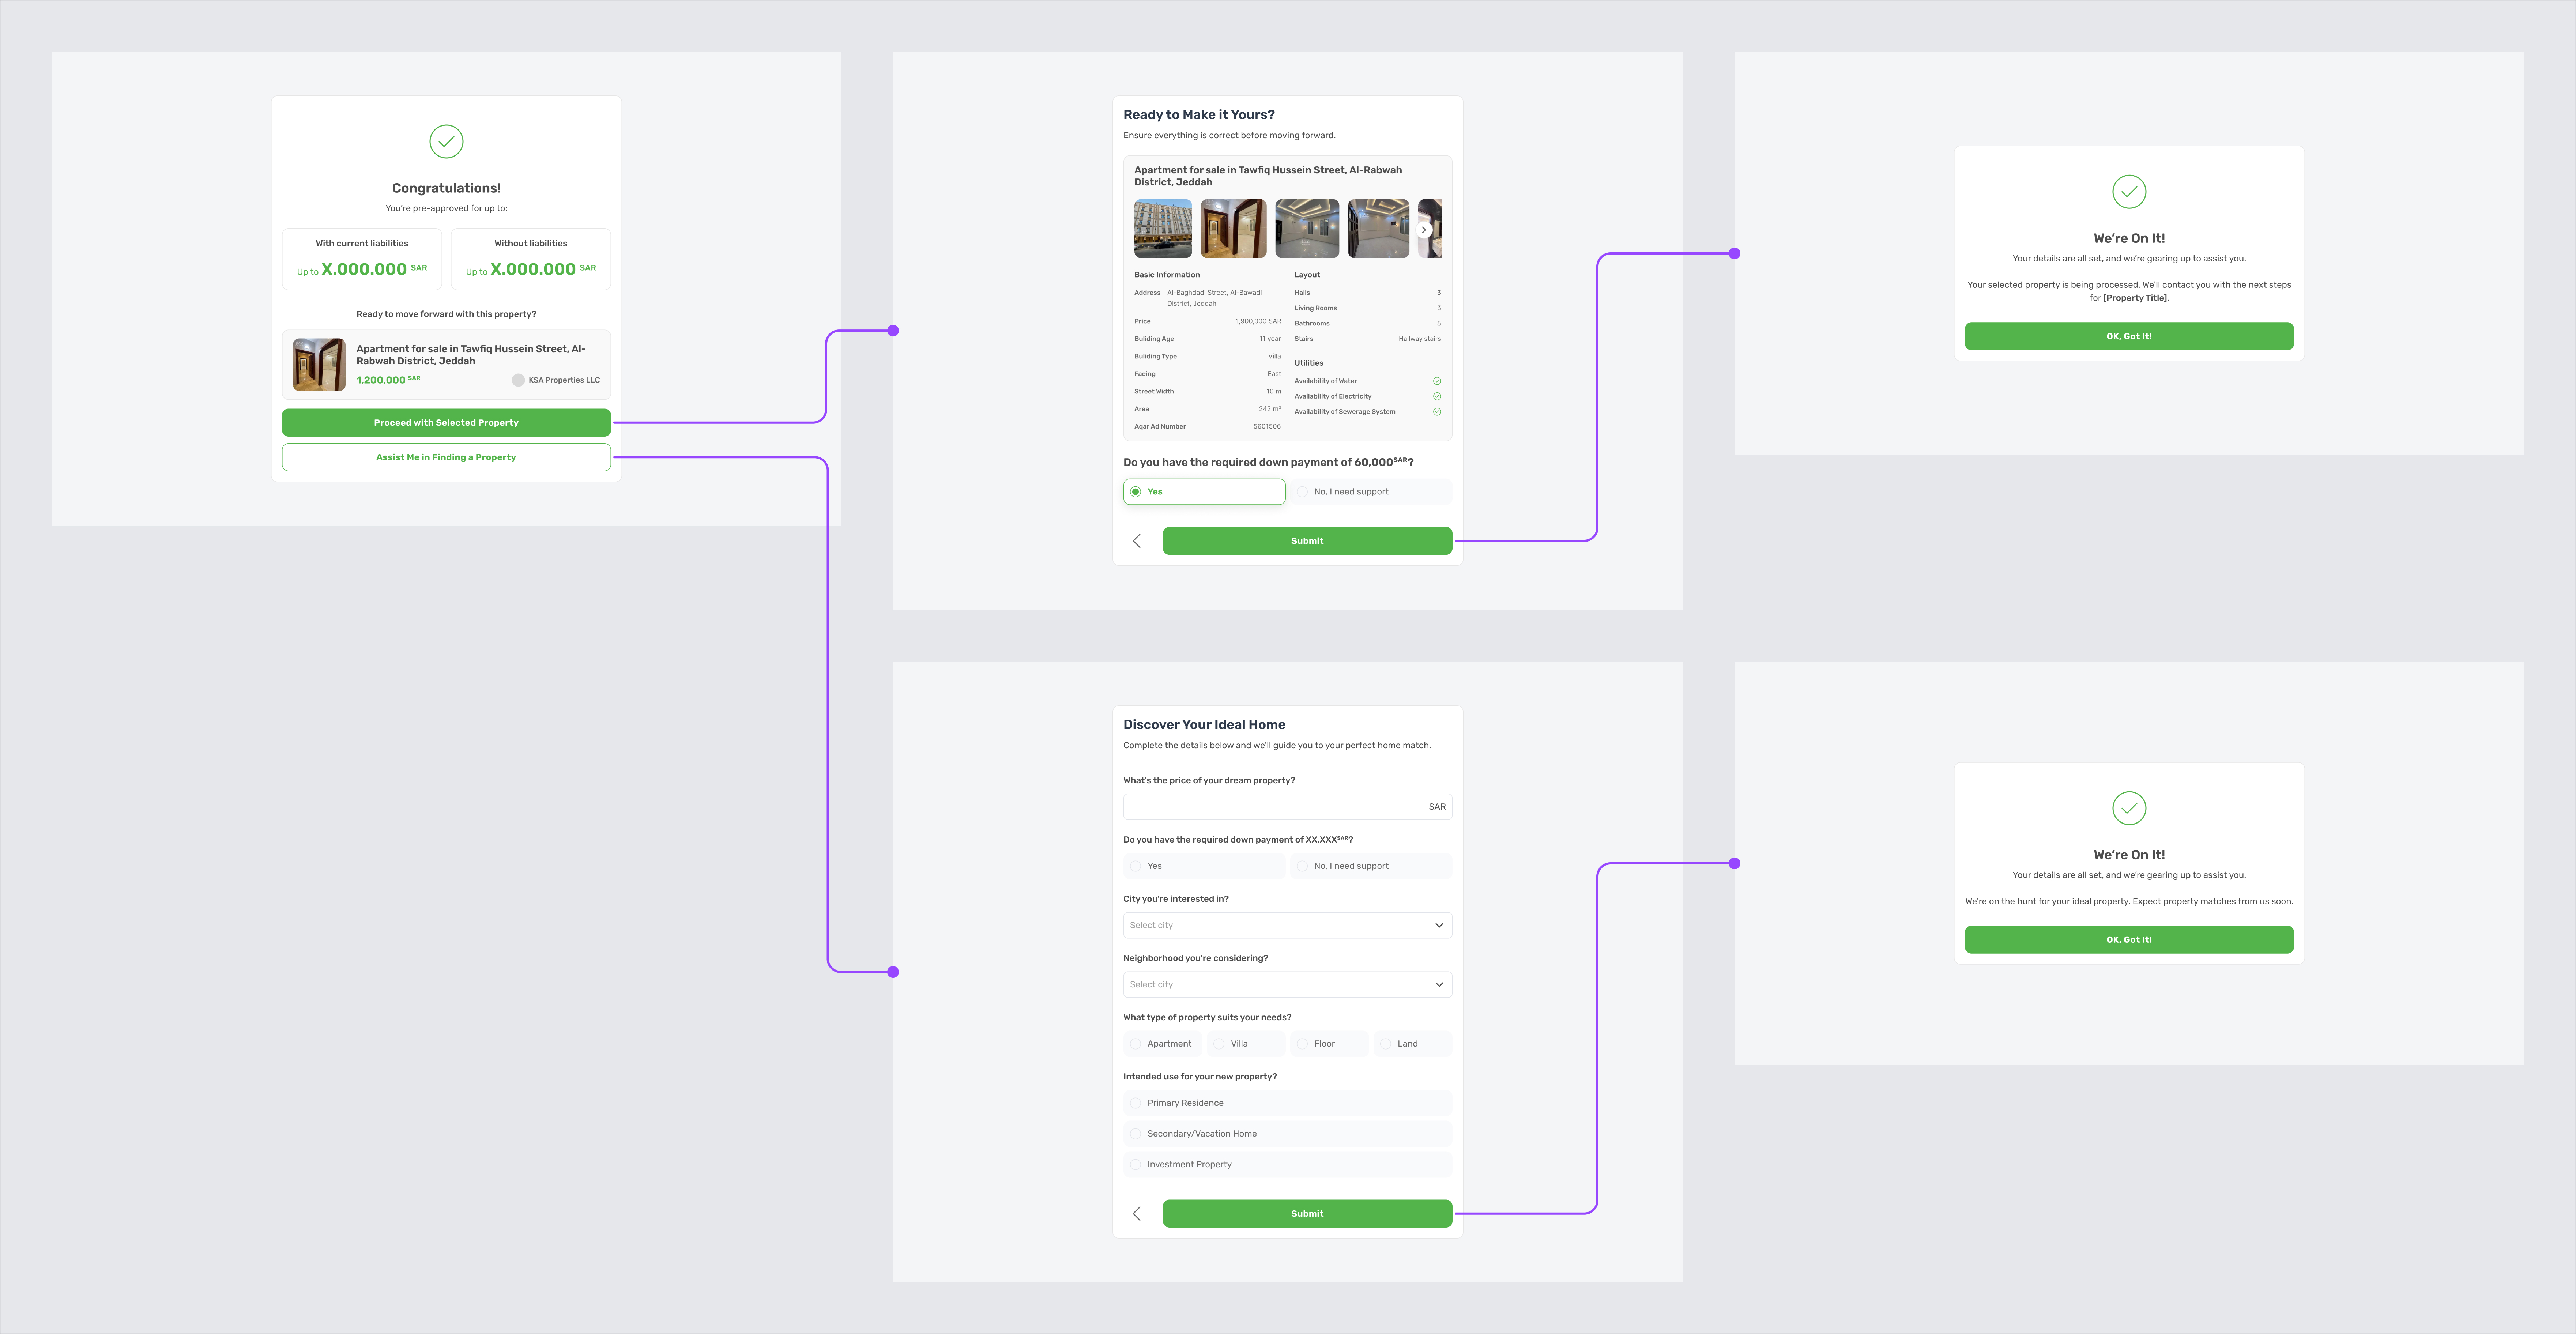Viewport: 2576px width, 1334px height.
Task: Select Yes for the 60,000 SAR down payment
Action: (1204, 492)
